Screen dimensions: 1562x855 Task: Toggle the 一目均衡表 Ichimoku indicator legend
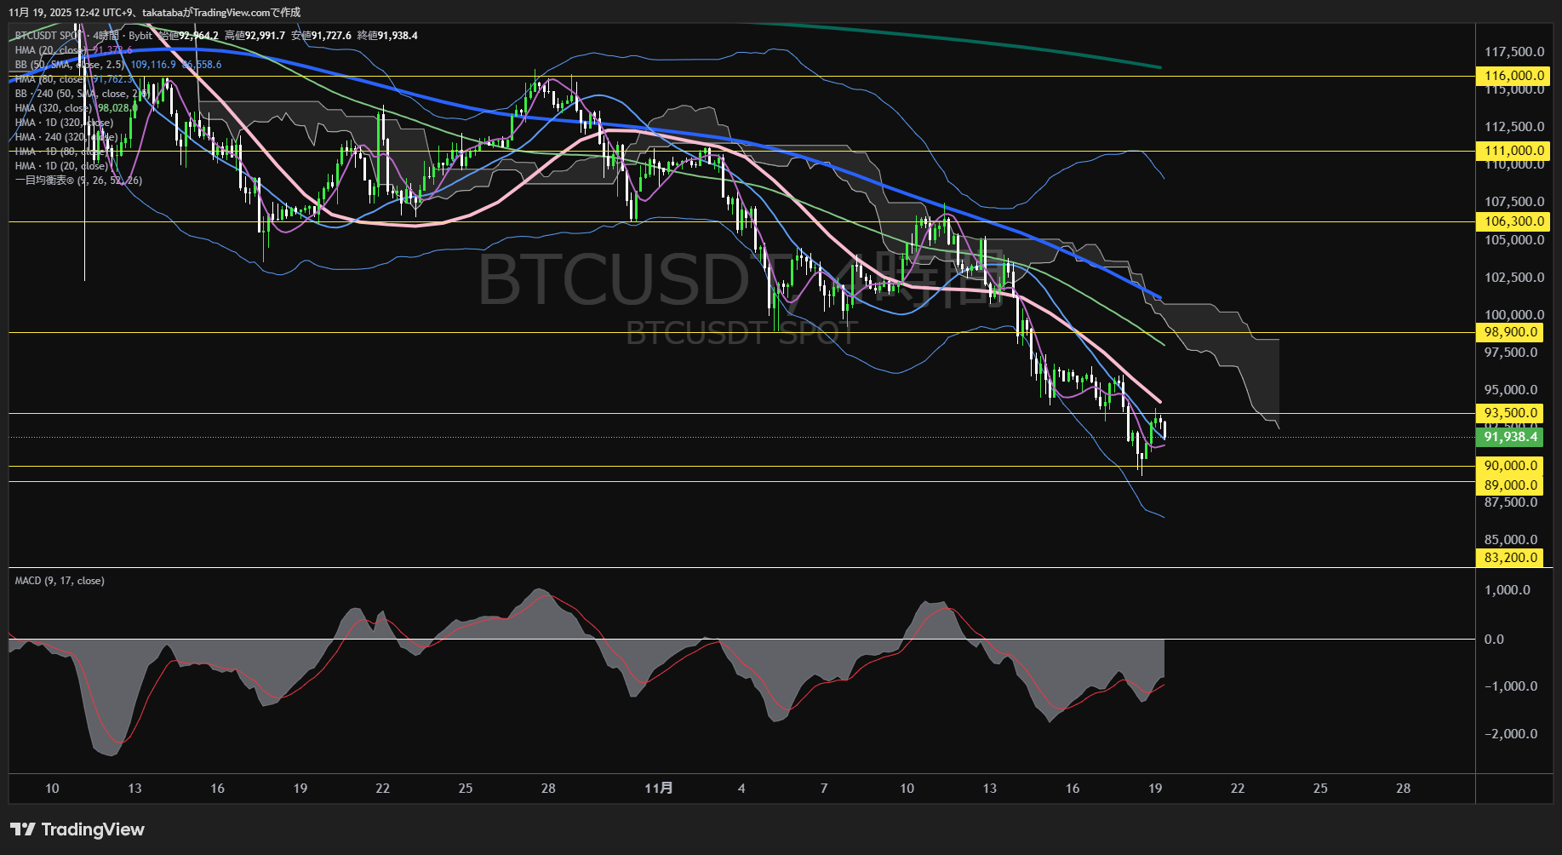tap(77, 181)
